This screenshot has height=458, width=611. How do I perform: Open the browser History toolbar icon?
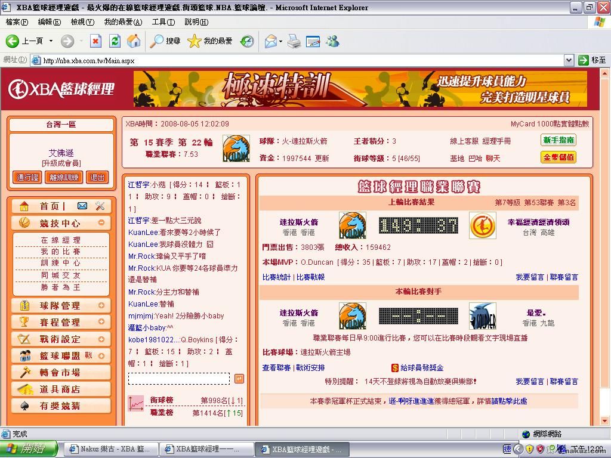click(x=247, y=41)
